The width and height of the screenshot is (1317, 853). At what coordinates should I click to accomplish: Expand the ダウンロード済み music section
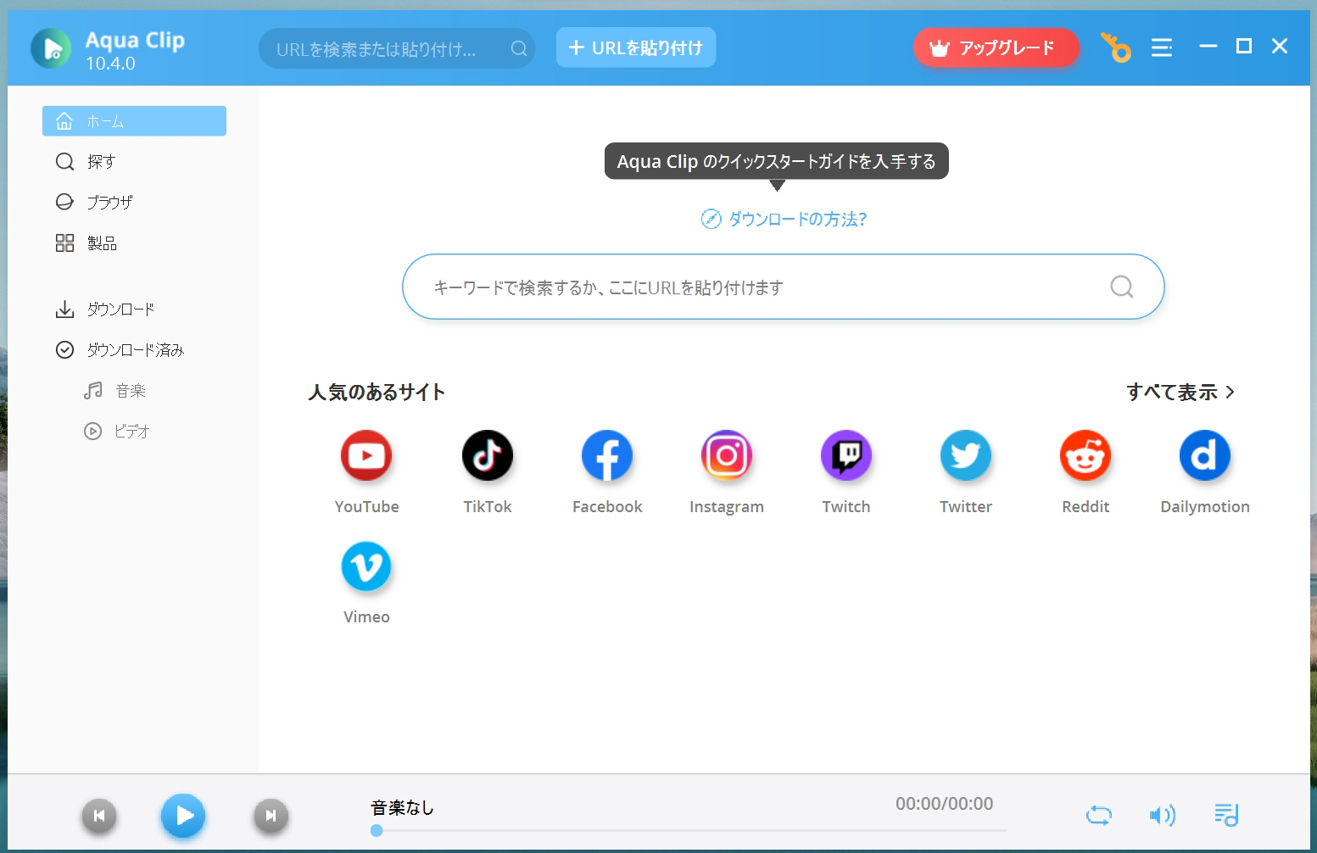[x=130, y=390]
